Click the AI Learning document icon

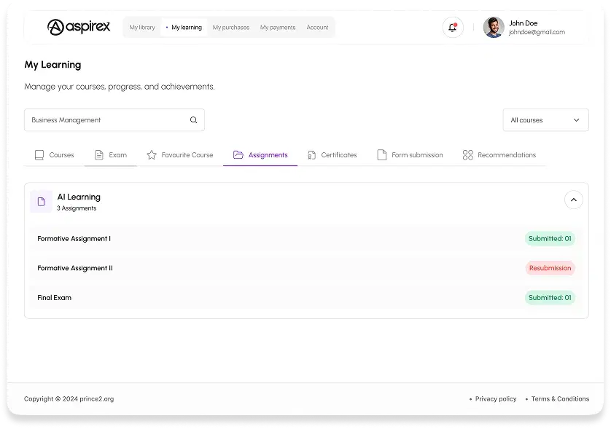click(41, 202)
